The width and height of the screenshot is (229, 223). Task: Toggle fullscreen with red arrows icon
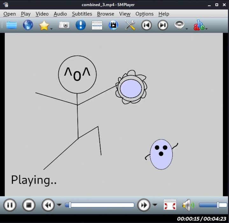pyautogui.click(x=170, y=205)
